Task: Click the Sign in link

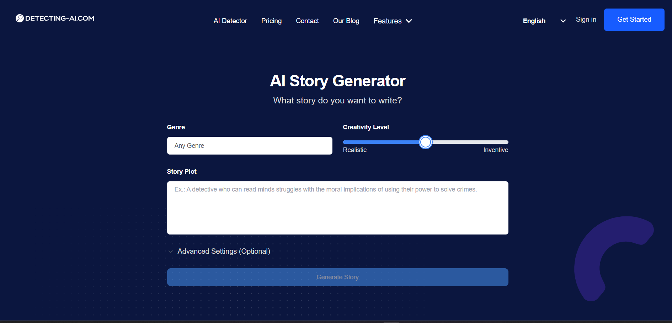Action: [x=586, y=20]
